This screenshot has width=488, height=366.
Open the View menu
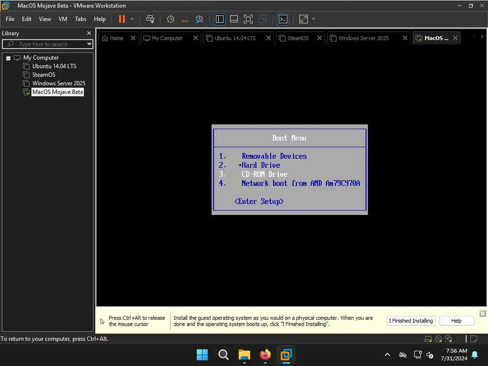point(45,19)
